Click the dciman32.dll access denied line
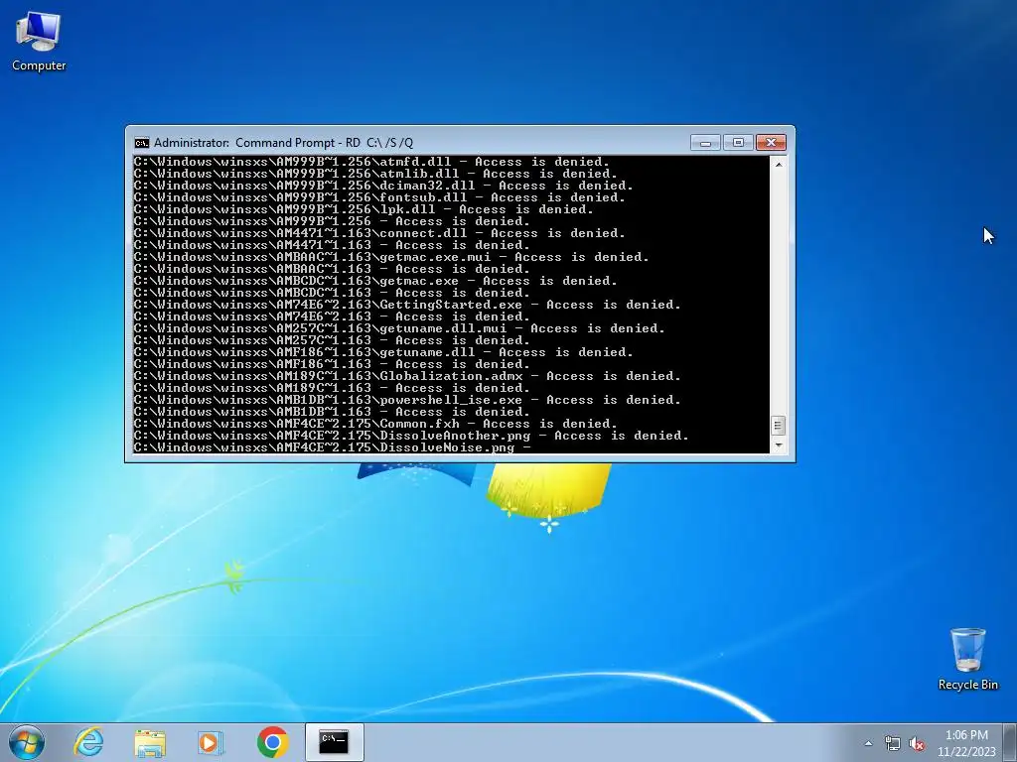Screen dimensions: 1017x762 click(x=383, y=186)
